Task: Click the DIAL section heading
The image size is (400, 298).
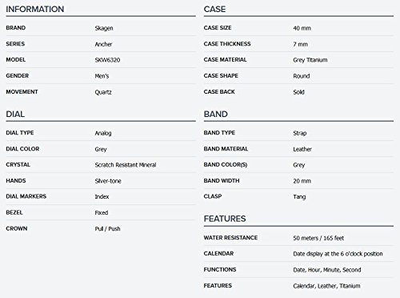Action: pos(15,114)
